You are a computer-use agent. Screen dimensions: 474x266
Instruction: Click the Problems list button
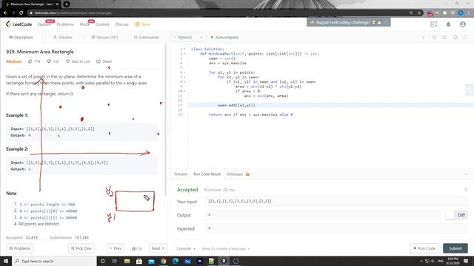20,248
